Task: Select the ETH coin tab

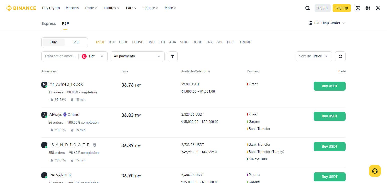Action: [x=162, y=42]
